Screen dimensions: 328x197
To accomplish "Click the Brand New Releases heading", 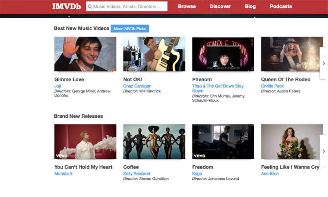I will 78,116.
